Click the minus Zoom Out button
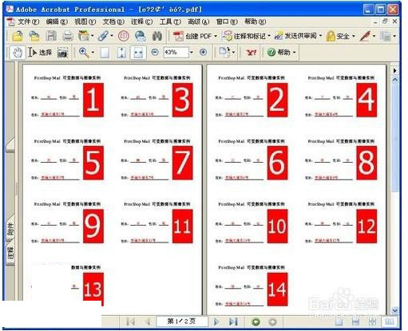Viewport: 408px width, 331px height. pos(155,52)
